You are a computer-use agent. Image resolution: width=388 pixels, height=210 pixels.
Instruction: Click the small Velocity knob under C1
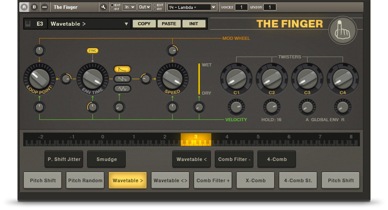tap(236, 107)
